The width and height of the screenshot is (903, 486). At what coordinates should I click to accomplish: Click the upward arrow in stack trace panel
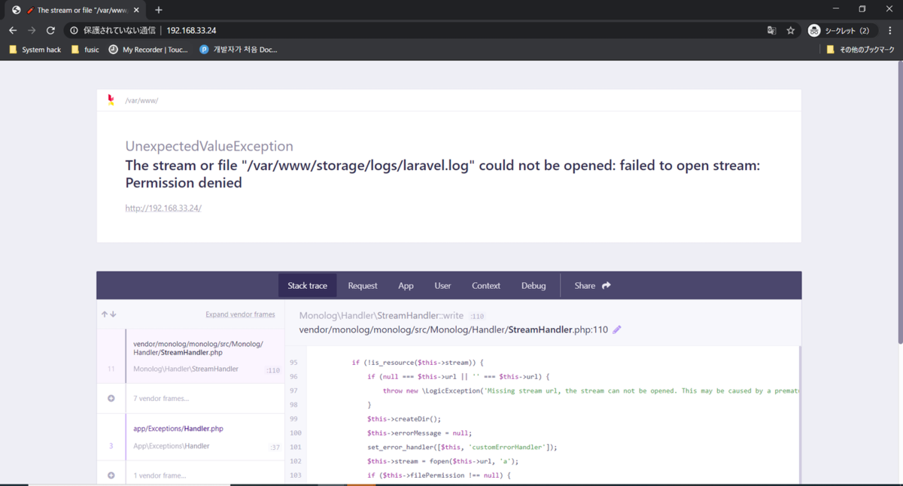click(x=103, y=314)
